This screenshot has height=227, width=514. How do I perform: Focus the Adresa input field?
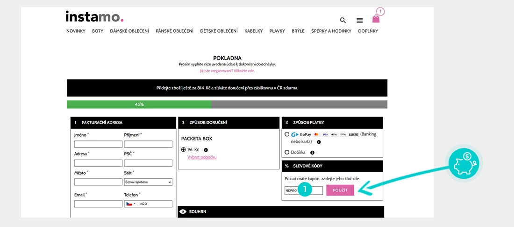pyautogui.click(x=98, y=163)
